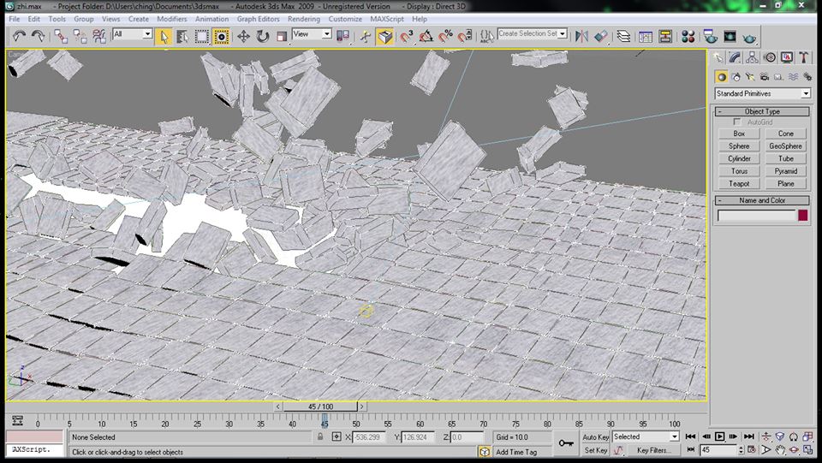Image resolution: width=822 pixels, height=463 pixels.
Task: Collapse Name and Color rollout
Action: coord(762,200)
